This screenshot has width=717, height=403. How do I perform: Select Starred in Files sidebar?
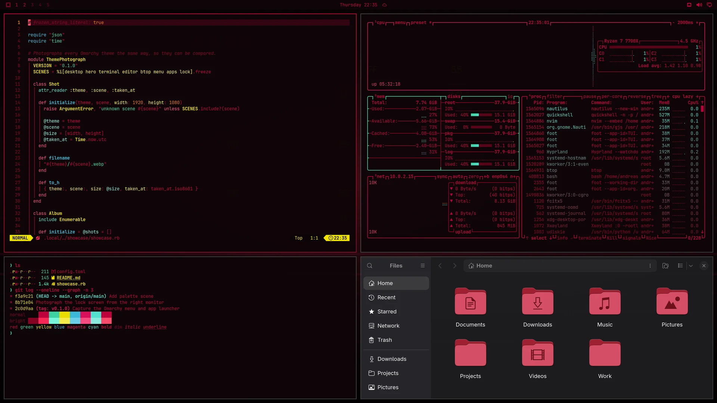[396, 312]
